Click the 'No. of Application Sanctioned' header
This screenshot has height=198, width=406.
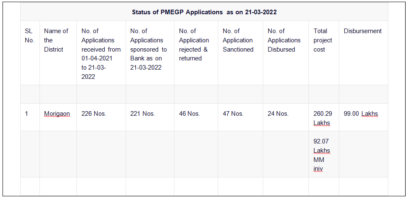[240, 53]
